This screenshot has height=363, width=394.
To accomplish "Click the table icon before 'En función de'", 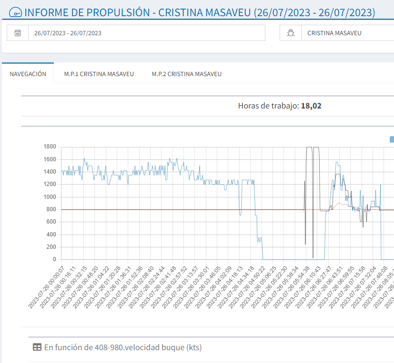I will coord(37,347).
